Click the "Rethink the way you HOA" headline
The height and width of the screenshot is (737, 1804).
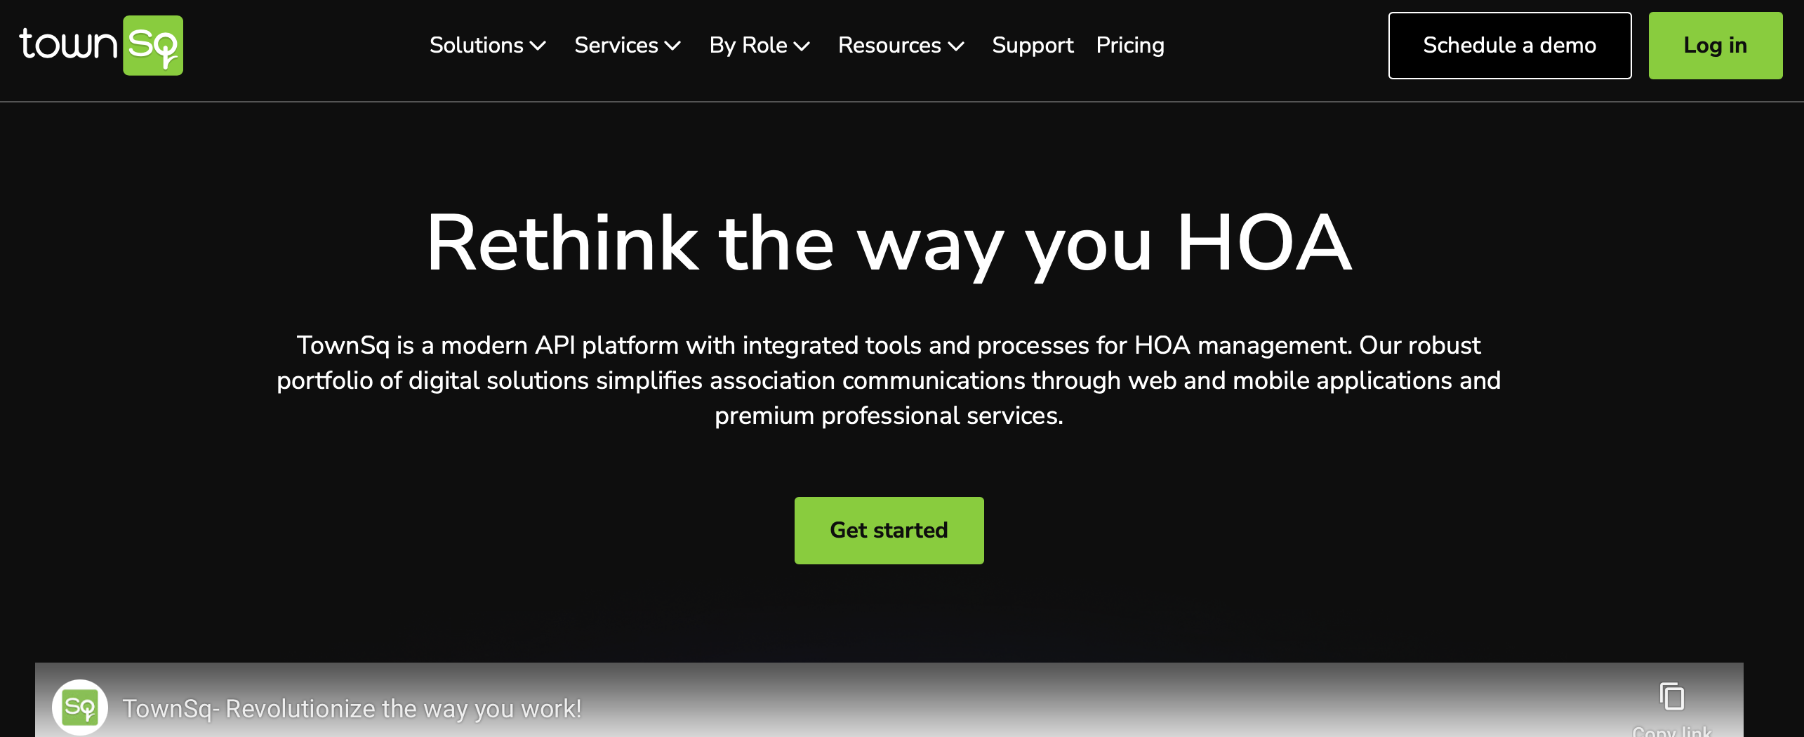click(x=889, y=243)
